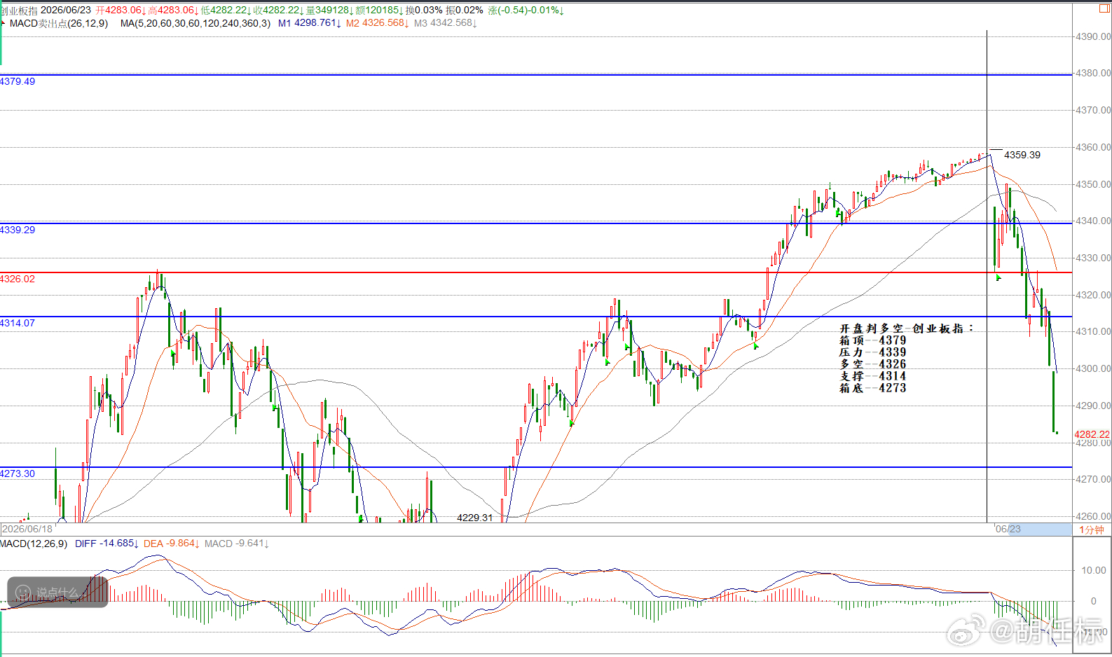The image size is (1112, 657).
Task: Click the 箱顶--4379 annotation line
Action: (873, 340)
